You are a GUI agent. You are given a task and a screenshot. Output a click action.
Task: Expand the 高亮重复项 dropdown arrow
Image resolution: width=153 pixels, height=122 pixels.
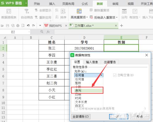click(87, 17)
